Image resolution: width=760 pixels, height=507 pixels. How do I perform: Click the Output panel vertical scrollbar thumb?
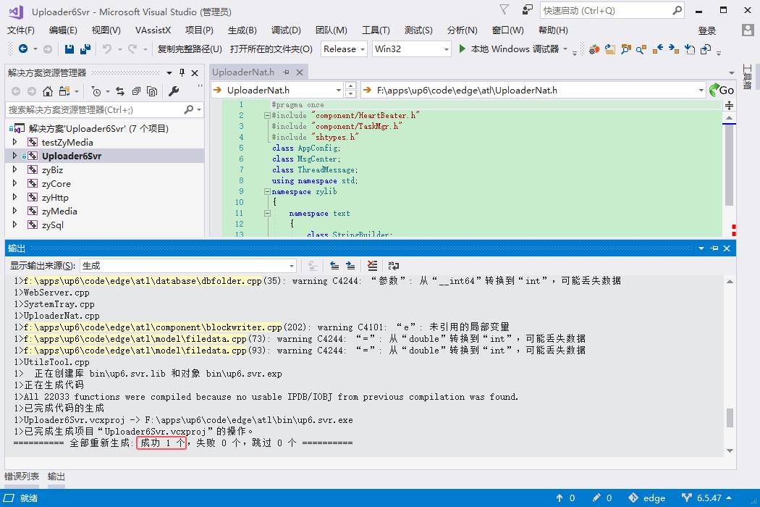coord(730,418)
